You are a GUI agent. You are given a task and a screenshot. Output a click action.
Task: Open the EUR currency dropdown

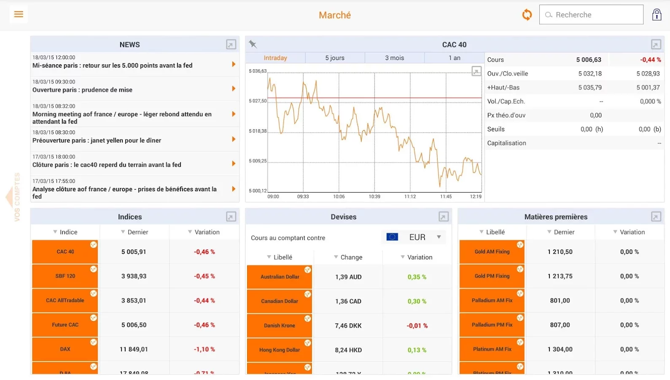(x=414, y=237)
